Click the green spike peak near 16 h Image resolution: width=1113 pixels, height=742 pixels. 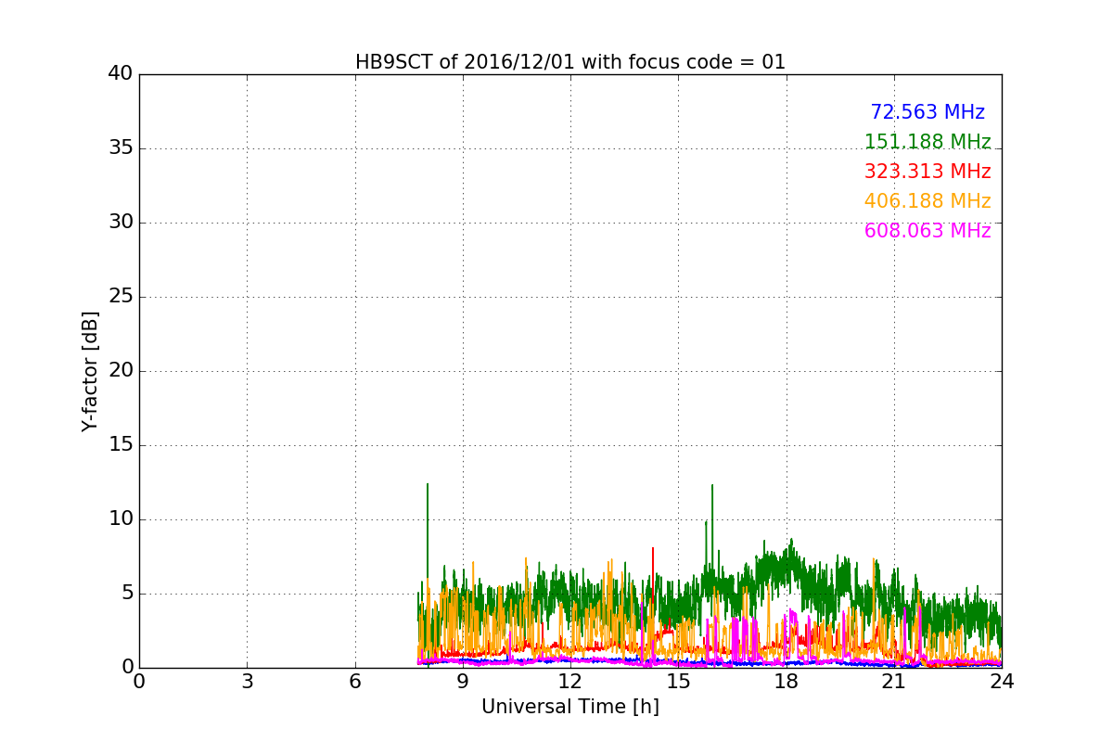click(x=712, y=485)
